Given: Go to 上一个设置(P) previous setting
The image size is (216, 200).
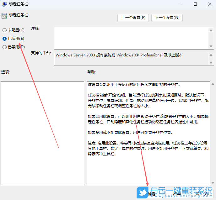Looking at the screenshot, I should 133,18.
